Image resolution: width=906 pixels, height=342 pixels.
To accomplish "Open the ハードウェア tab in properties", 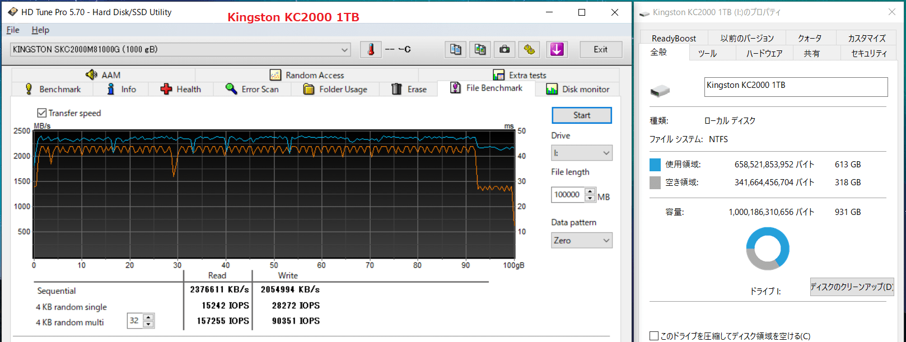I will pos(764,53).
